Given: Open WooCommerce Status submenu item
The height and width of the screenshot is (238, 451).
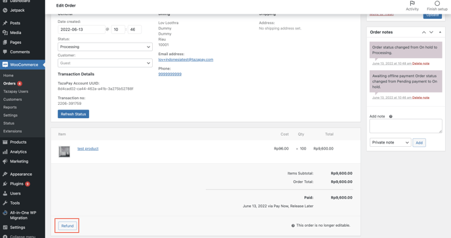Looking at the screenshot, I should pyautogui.click(x=9, y=123).
